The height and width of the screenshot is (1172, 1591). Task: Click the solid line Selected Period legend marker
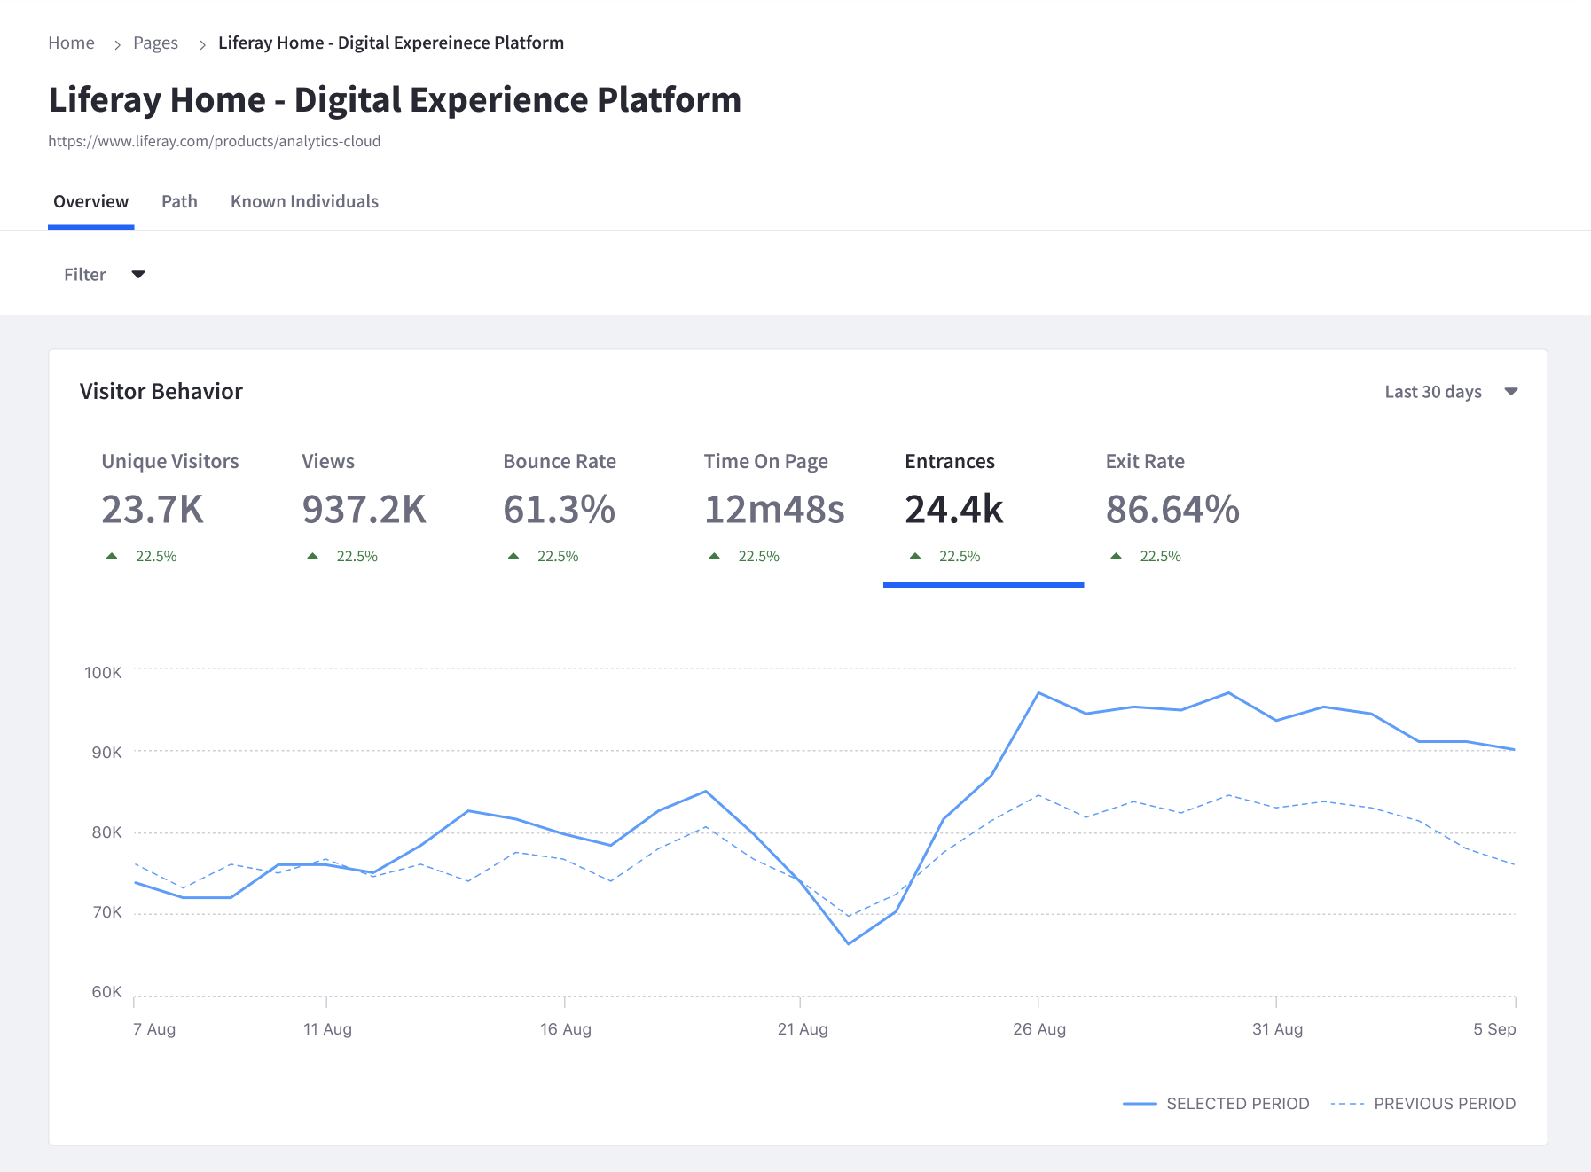1140,1104
